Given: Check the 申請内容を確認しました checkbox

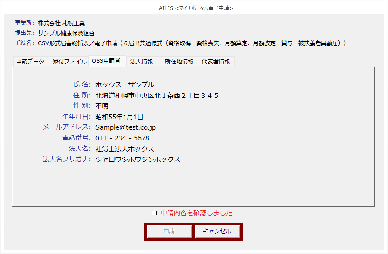Looking at the screenshot, I should click(154, 213).
